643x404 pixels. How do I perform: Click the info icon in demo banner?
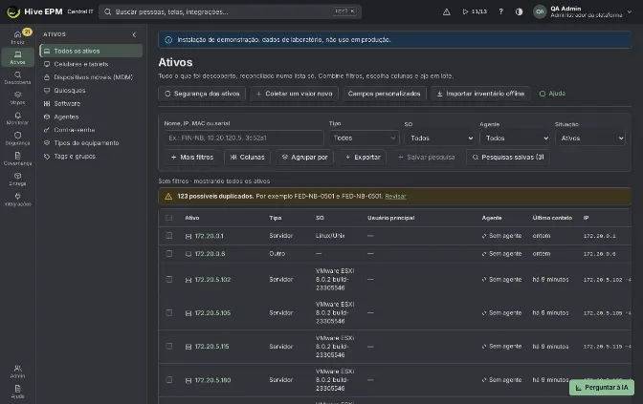coord(168,40)
